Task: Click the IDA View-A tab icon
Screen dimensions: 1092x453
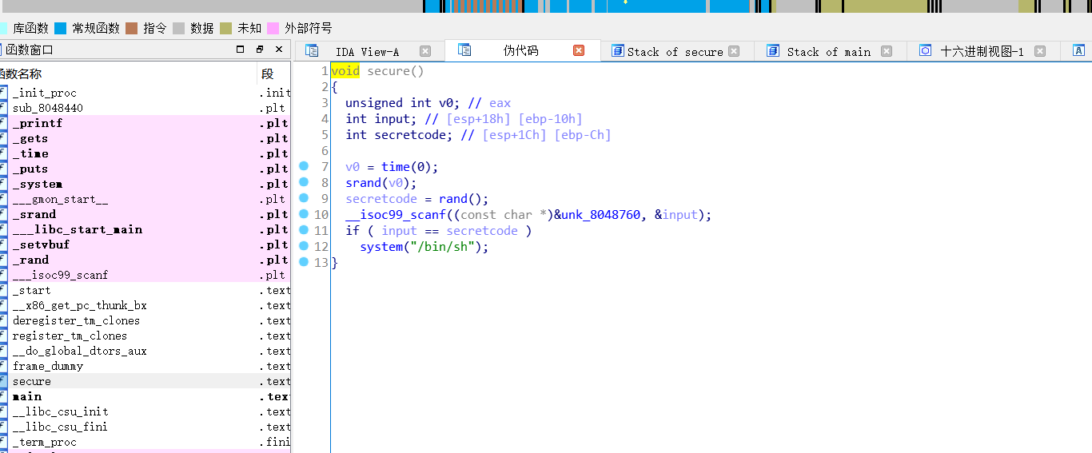Action: (x=312, y=51)
